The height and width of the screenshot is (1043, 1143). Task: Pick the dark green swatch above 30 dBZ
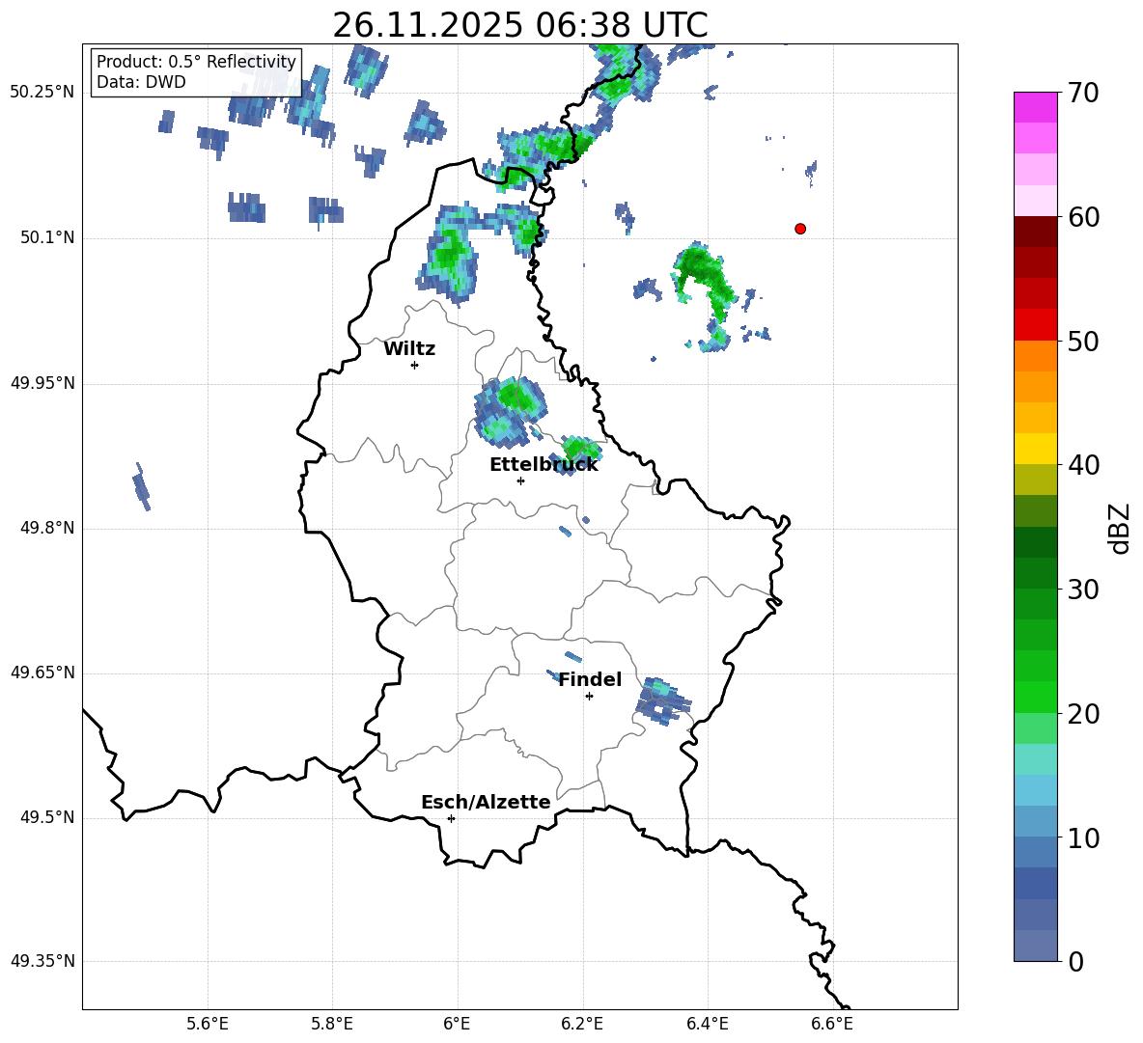1035,542
